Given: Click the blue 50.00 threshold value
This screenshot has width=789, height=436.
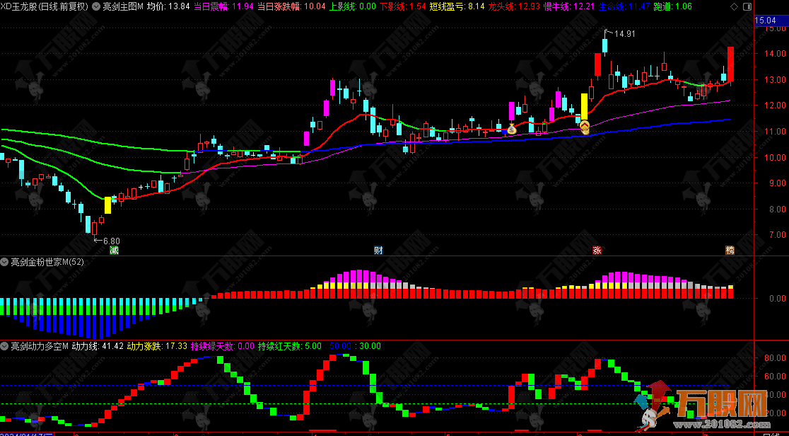Looking at the screenshot, I should point(340,346).
